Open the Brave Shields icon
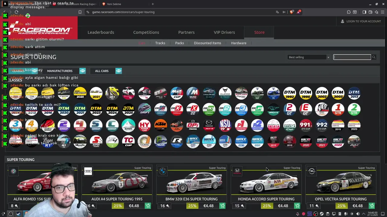Viewport: 387px width, 217px height. tap(291, 12)
